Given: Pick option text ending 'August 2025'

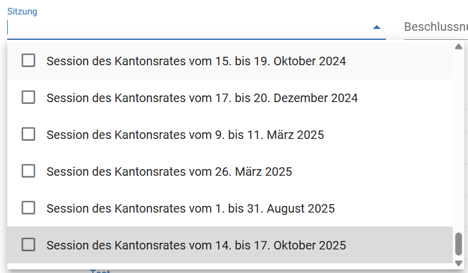Looking at the screenshot, I should (x=190, y=208).
